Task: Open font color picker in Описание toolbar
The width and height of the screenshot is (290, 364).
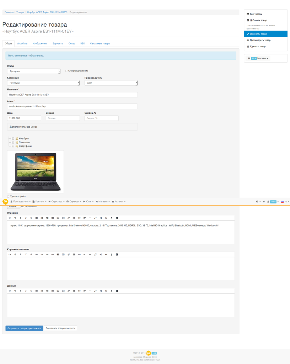Action: click(x=111, y=218)
